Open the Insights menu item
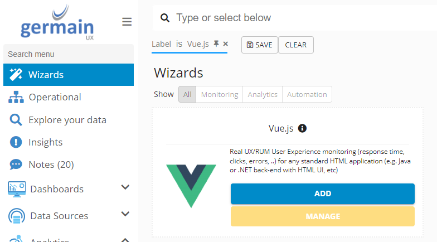 pos(45,142)
